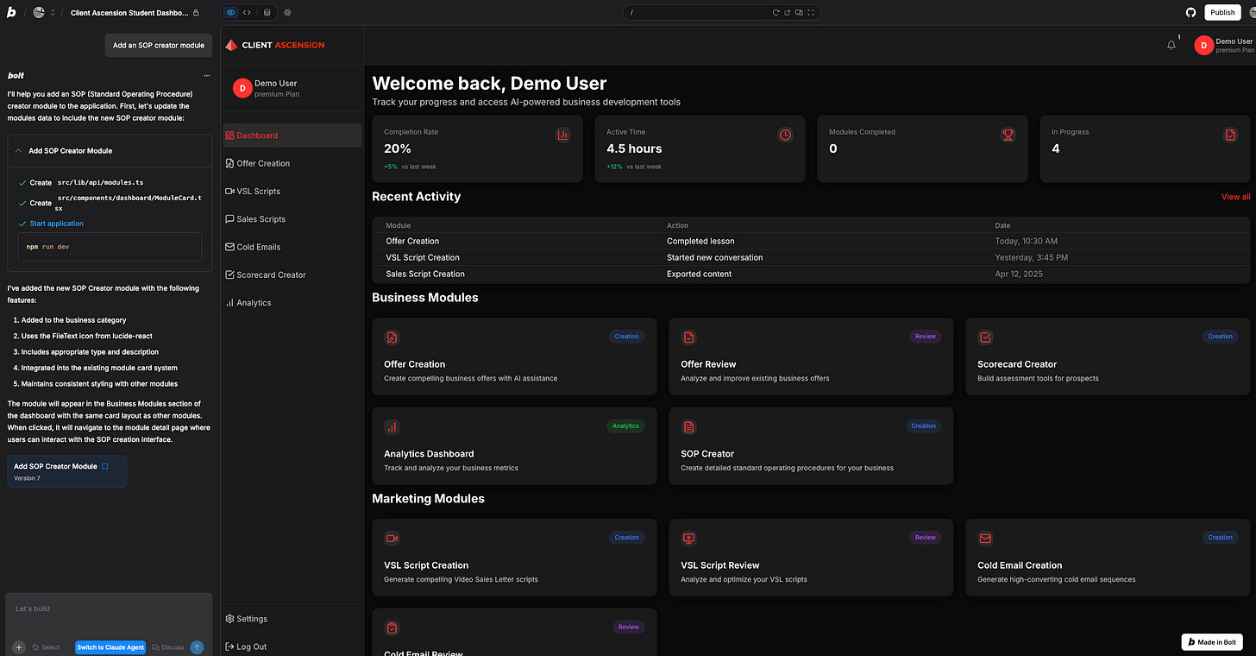1256x656 pixels.
Task: Click the 'Let's build' chat input
Action: coord(109,609)
